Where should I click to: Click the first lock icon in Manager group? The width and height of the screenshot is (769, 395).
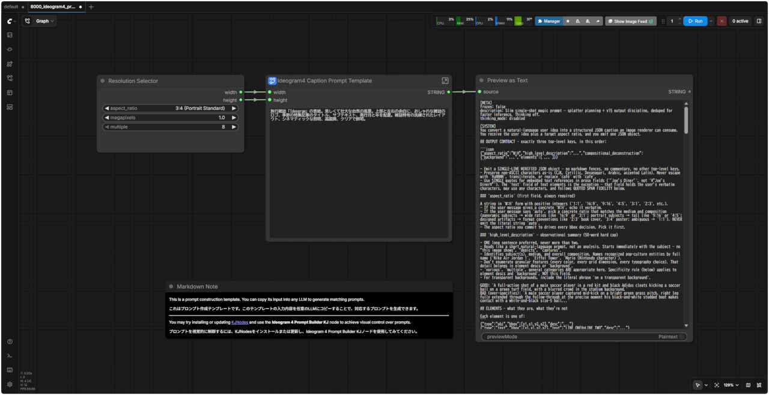[x=578, y=21]
